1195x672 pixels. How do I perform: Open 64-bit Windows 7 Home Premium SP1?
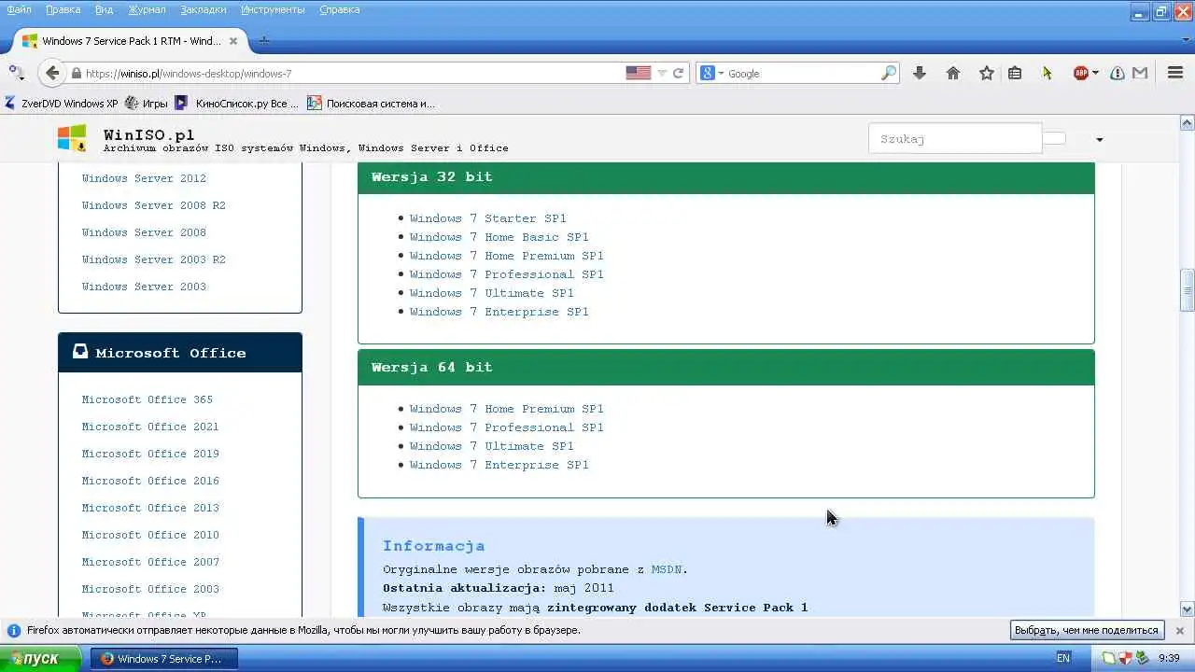point(506,409)
